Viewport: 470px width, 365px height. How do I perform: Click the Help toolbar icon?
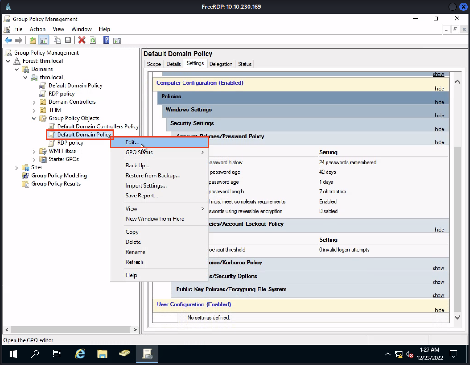pos(106,40)
